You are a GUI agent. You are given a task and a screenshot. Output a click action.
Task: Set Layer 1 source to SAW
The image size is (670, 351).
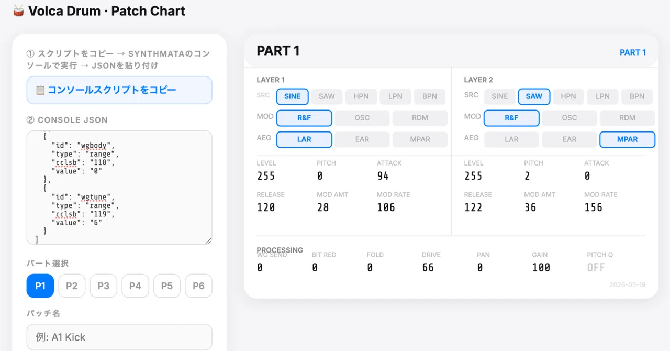tap(327, 96)
